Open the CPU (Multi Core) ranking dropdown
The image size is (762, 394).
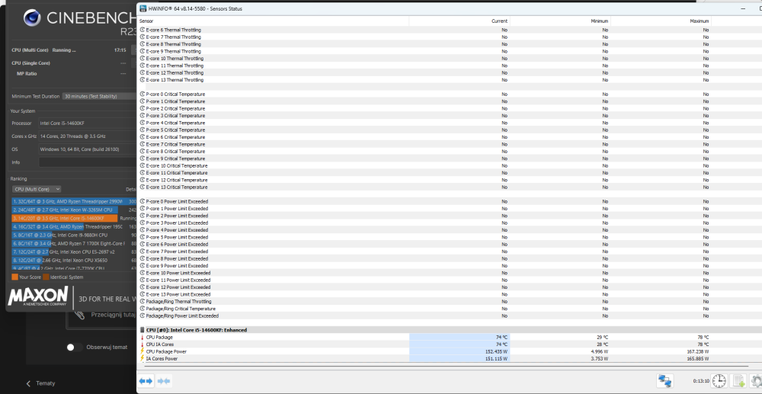point(37,189)
